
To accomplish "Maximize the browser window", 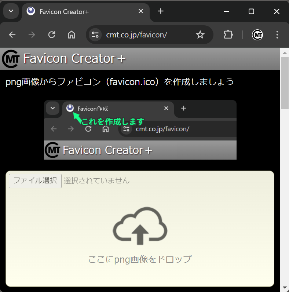I will click(x=251, y=11).
